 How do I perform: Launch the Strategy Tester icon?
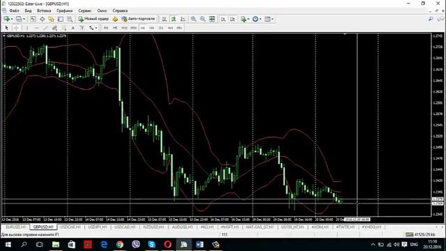click(70, 19)
